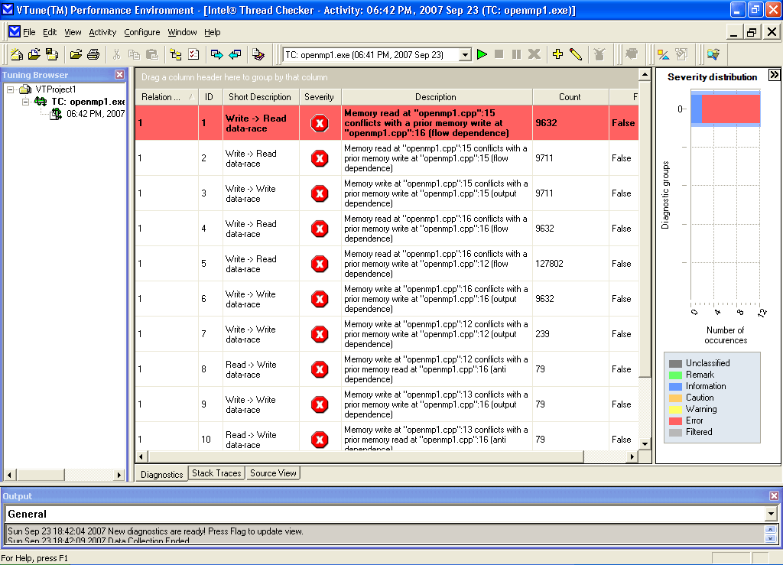Close the Tuning Browser panel
This screenshot has width=783, height=565.
coord(120,75)
